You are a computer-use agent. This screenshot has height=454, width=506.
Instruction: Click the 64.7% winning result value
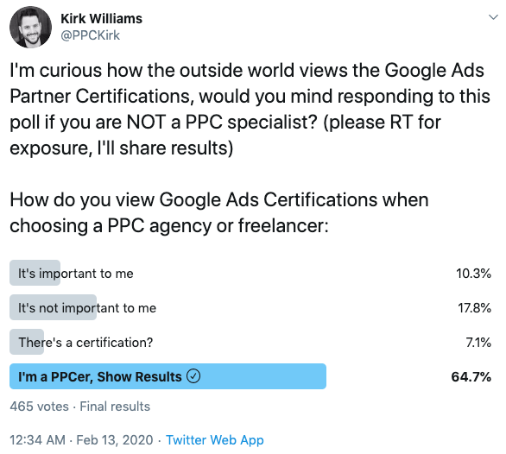click(471, 376)
